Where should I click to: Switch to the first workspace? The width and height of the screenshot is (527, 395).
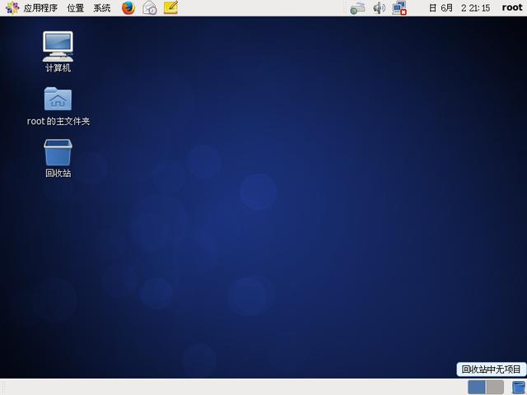click(477, 388)
